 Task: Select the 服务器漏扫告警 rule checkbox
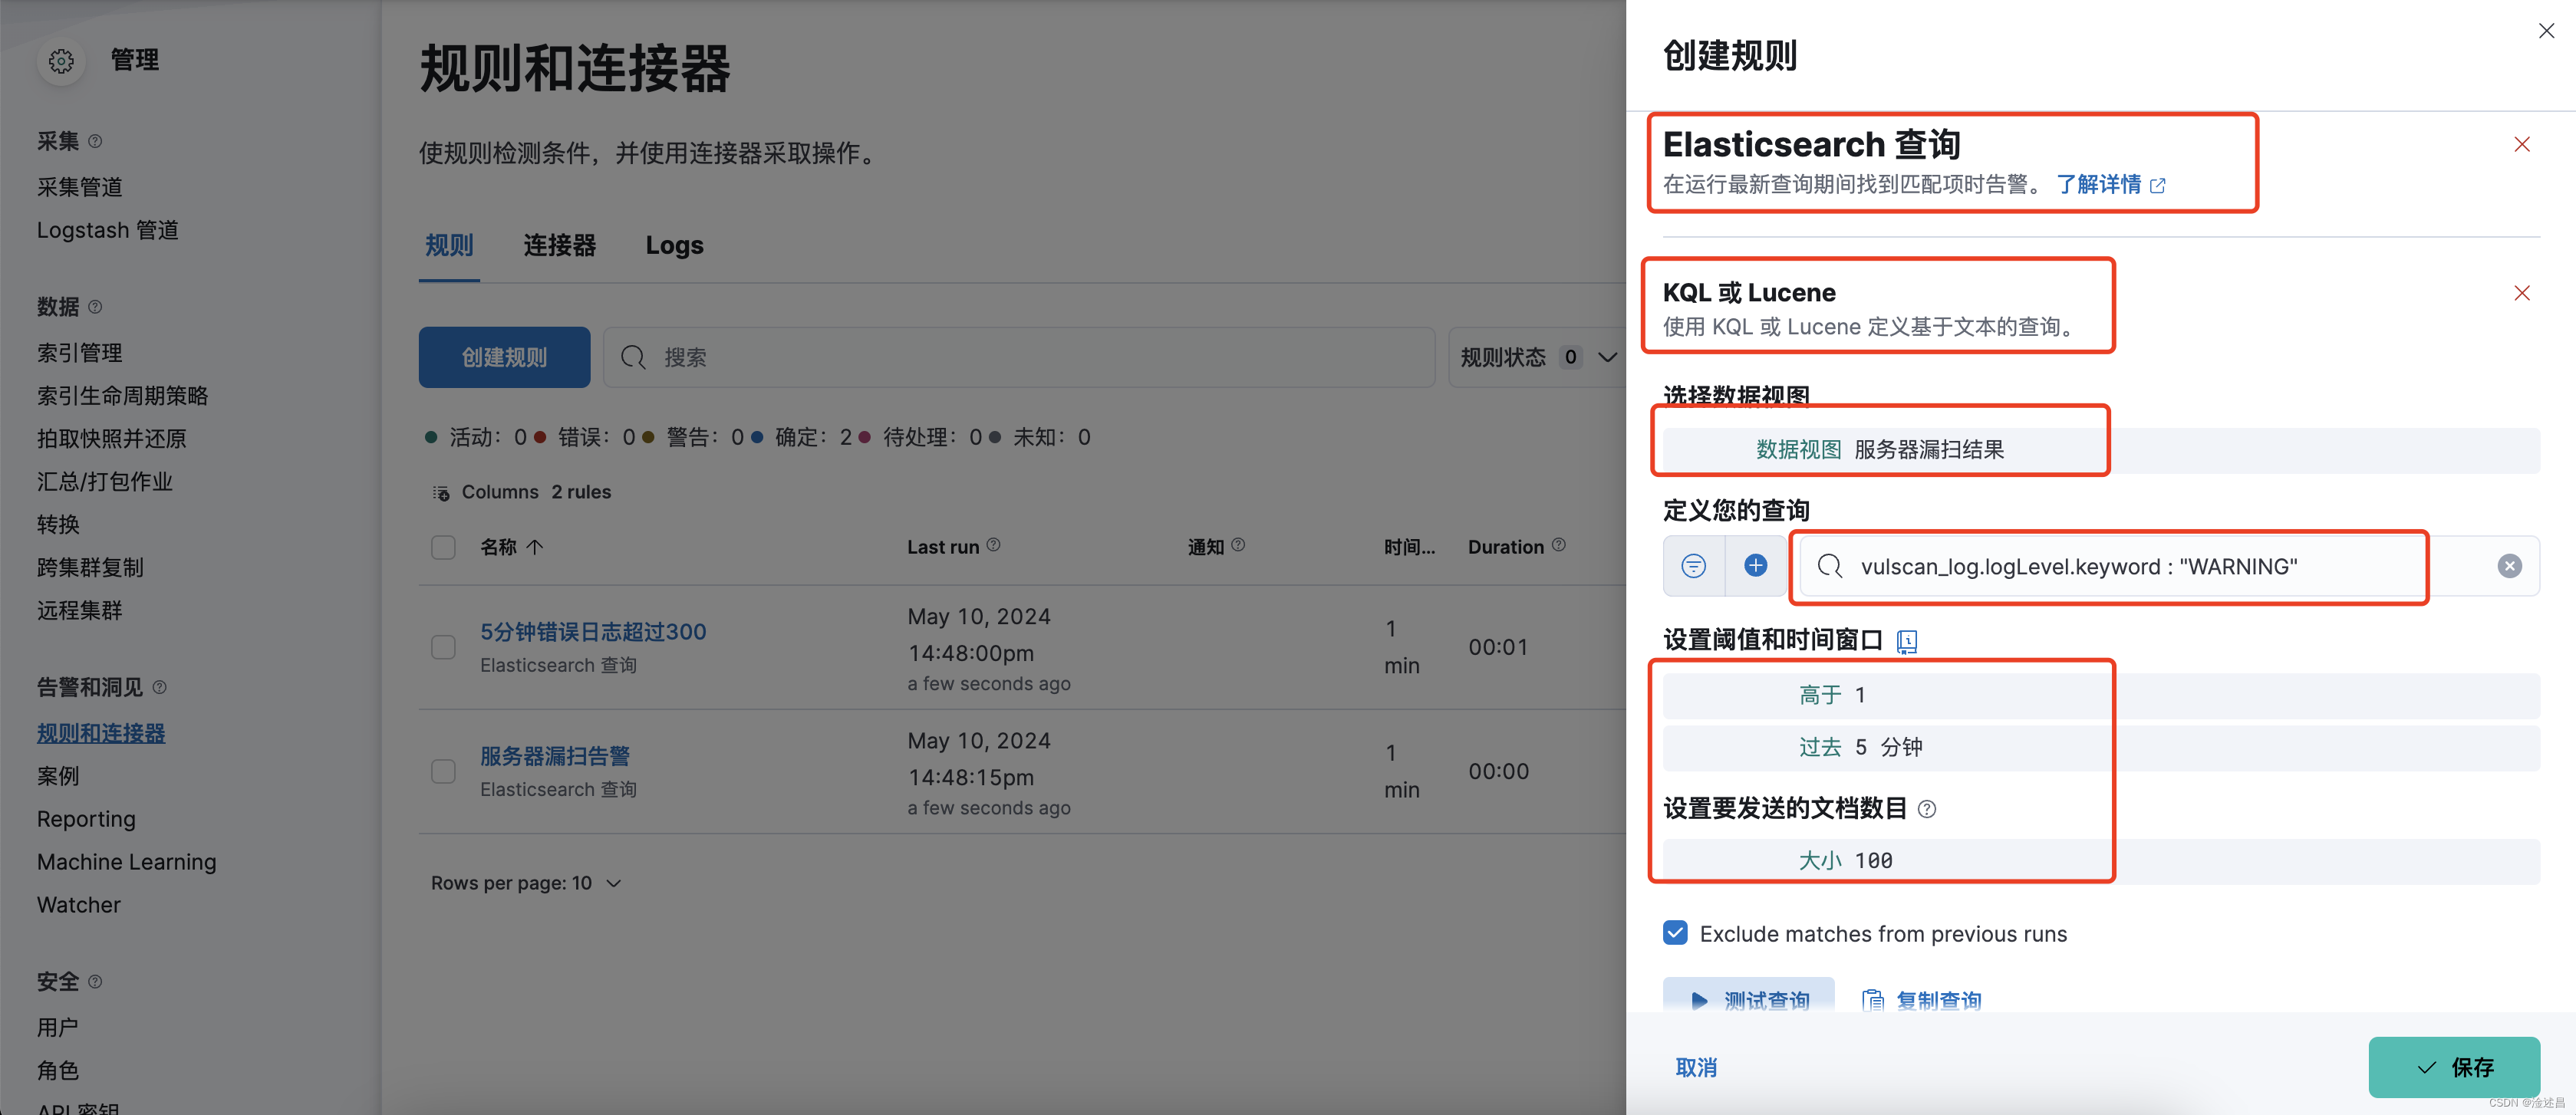tap(443, 771)
